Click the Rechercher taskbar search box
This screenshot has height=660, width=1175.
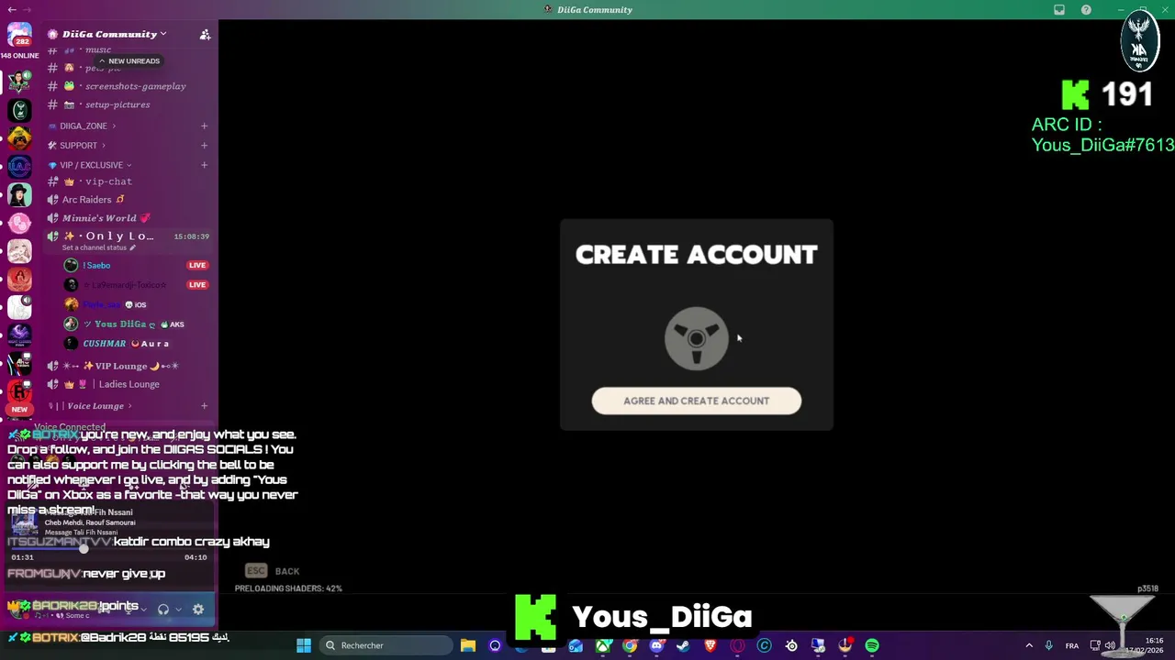pos(384,645)
